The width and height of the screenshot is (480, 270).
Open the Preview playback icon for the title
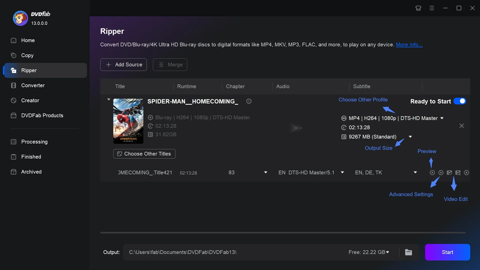pos(432,173)
